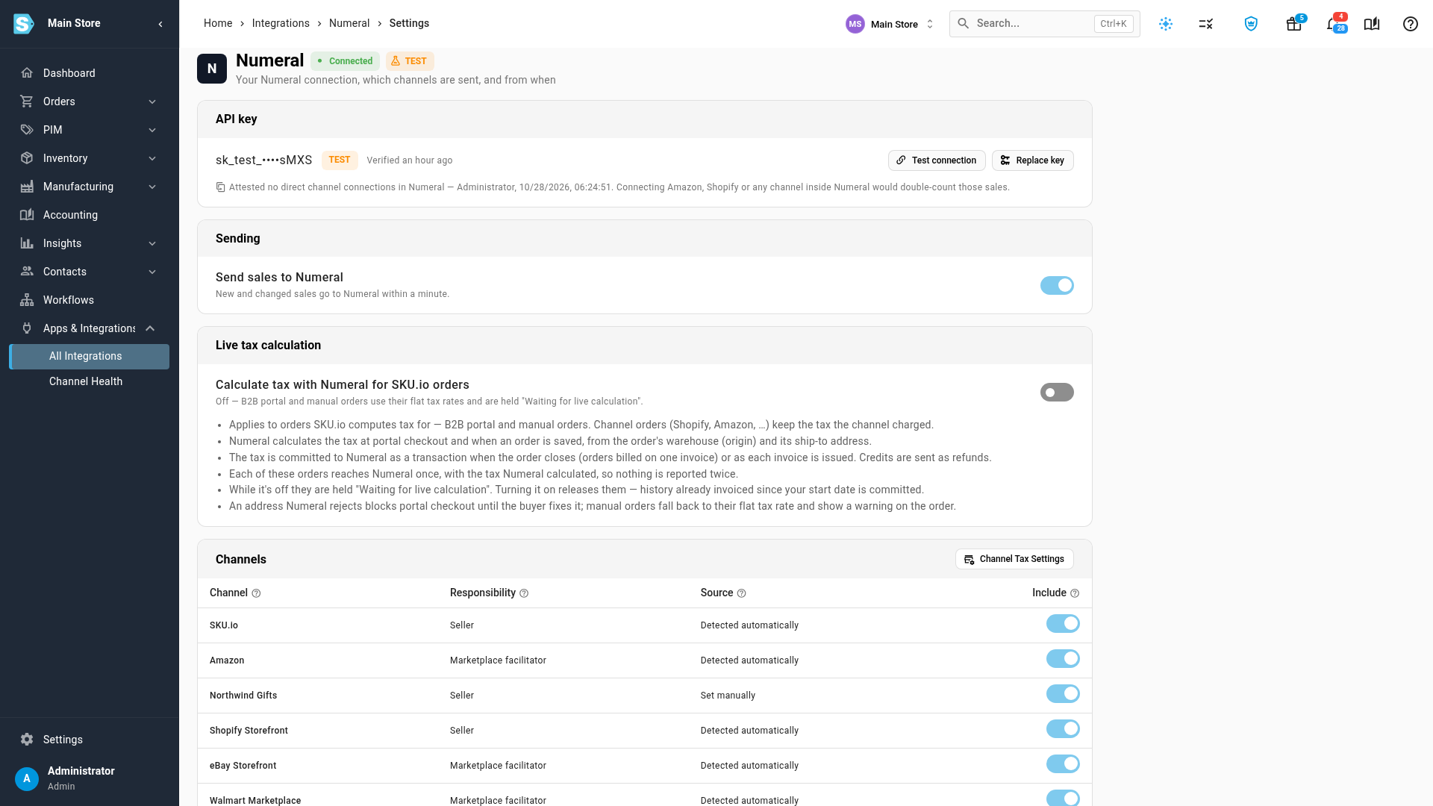Viewport: 1433px width, 806px height.
Task: Show Responsibility column help tooltip icon
Action: pos(524,593)
